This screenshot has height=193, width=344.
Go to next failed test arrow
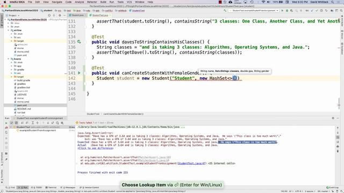(48, 123)
